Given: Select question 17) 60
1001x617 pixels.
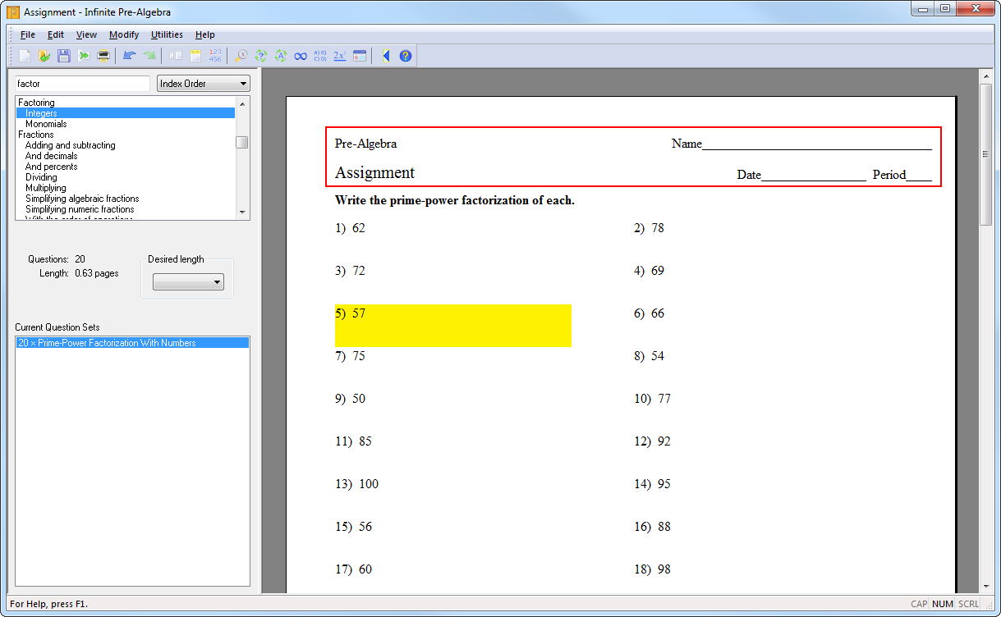Looking at the screenshot, I should (353, 569).
